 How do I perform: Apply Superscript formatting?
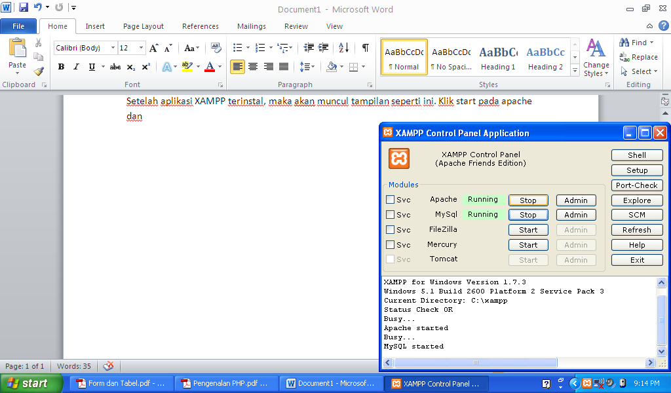[146, 67]
